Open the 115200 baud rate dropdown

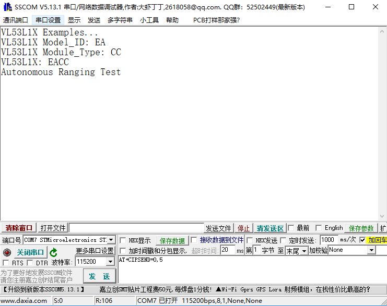pyautogui.click(x=111, y=261)
